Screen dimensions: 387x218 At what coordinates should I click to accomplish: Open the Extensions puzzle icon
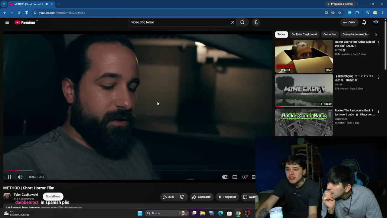point(357,13)
